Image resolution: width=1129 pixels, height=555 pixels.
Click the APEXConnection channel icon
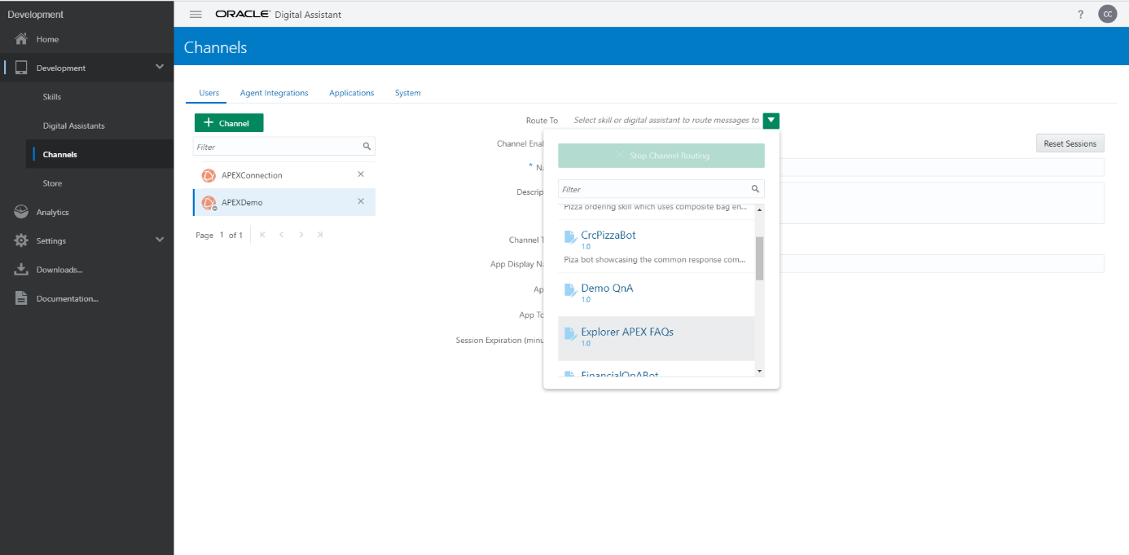(209, 175)
